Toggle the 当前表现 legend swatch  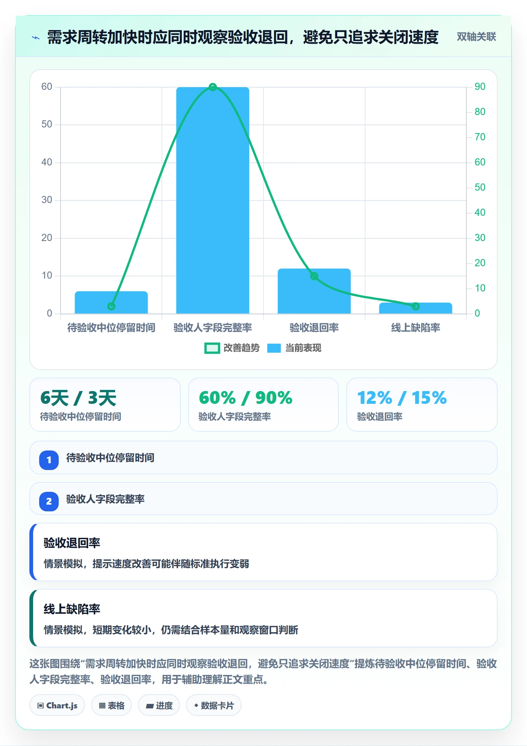[274, 348]
